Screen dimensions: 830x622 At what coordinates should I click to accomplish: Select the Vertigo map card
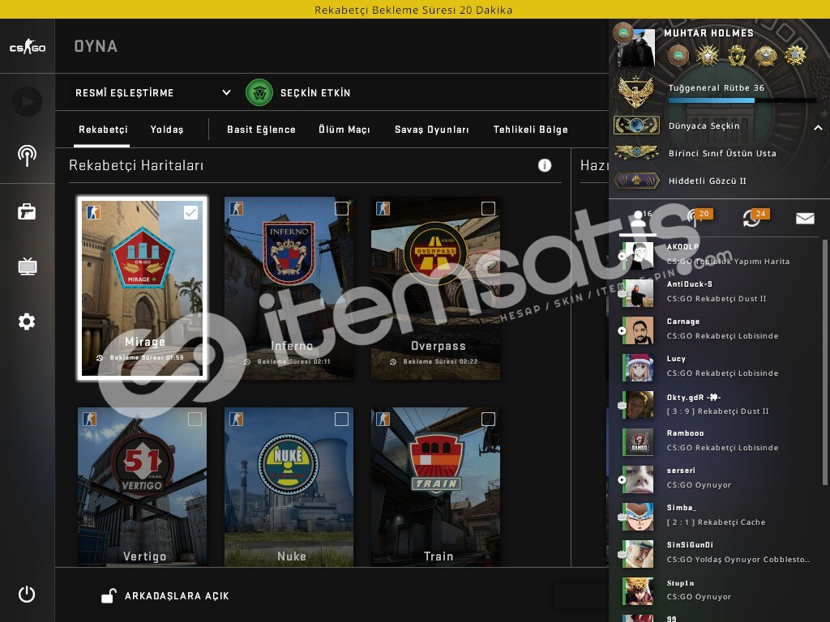pyautogui.click(x=143, y=487)
